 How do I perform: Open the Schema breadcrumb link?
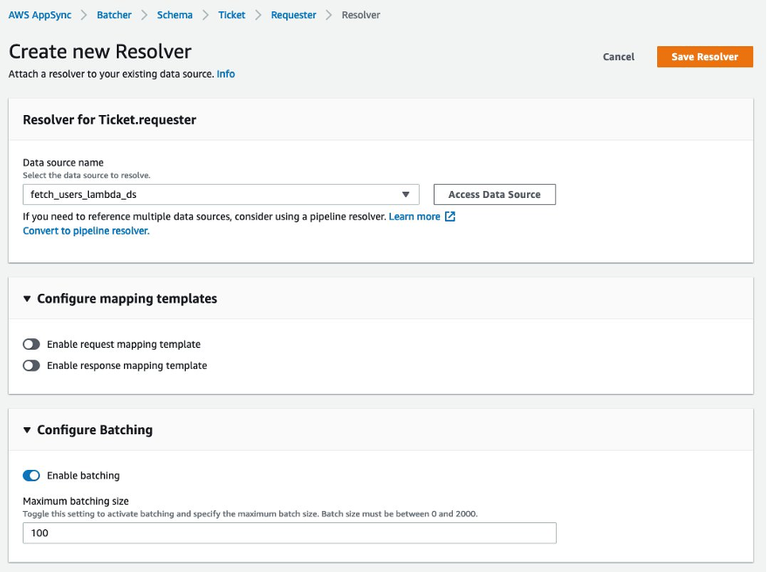[x=175, y=15]
